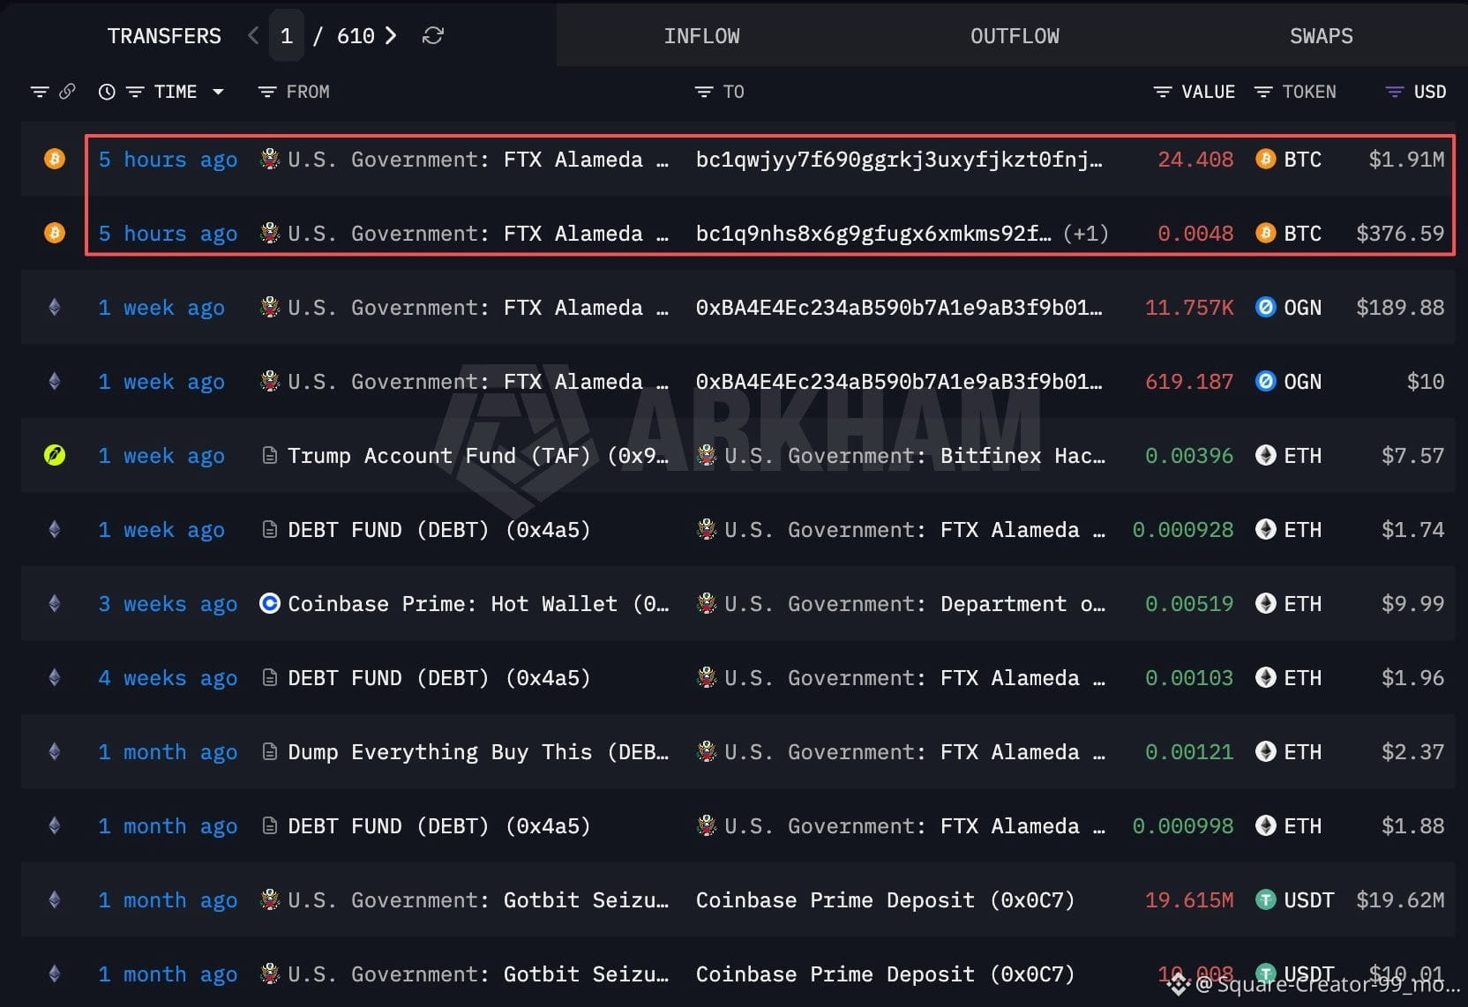Screen dimensions: 1468x1007
Task: Open Trump Account Fund (TAF) entity
Action: pos(478,456)
